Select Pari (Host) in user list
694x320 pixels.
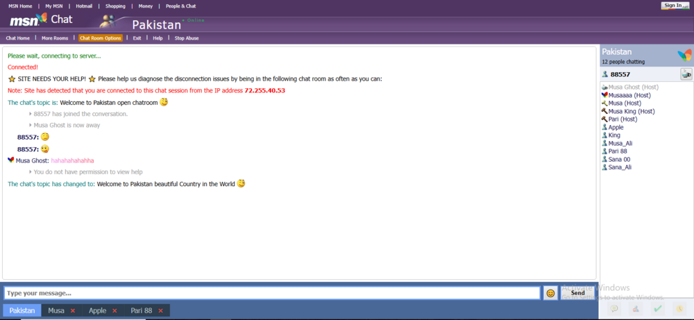click(x=623, y=119)
